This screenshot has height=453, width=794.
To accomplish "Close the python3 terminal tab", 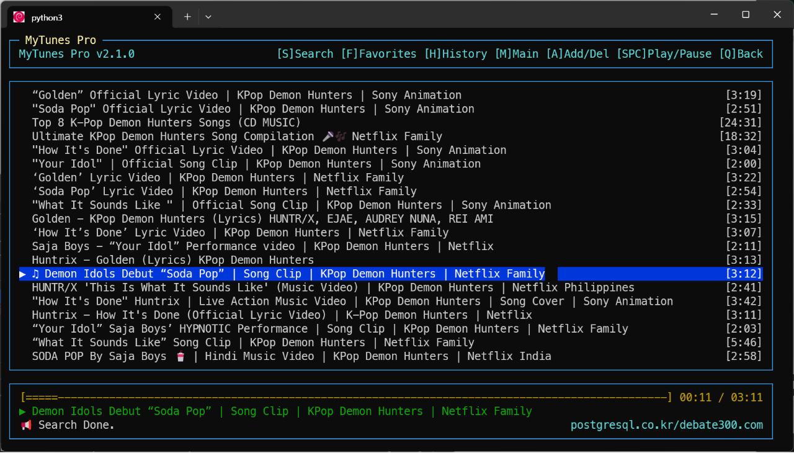I will point(158,17).
